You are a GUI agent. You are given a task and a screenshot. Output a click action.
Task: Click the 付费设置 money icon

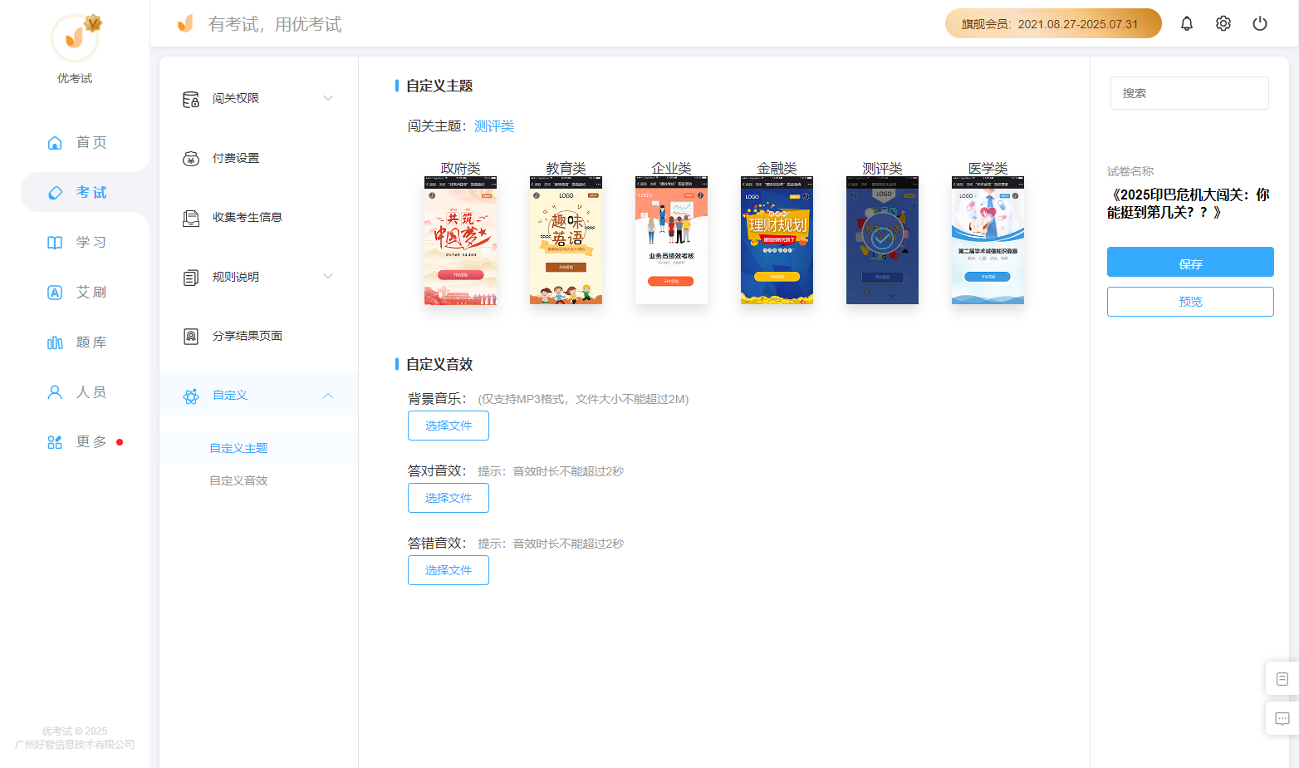pyautogui.click(x=191, y=159)
